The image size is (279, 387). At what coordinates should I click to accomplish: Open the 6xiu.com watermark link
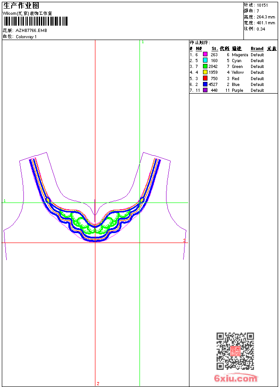tap(235, 379)
